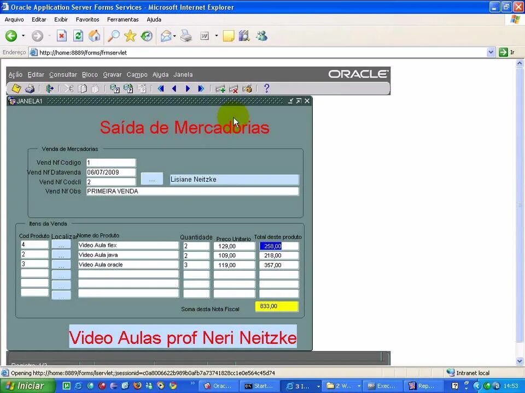Go to the next record with the single right arrow

(188, 88)
